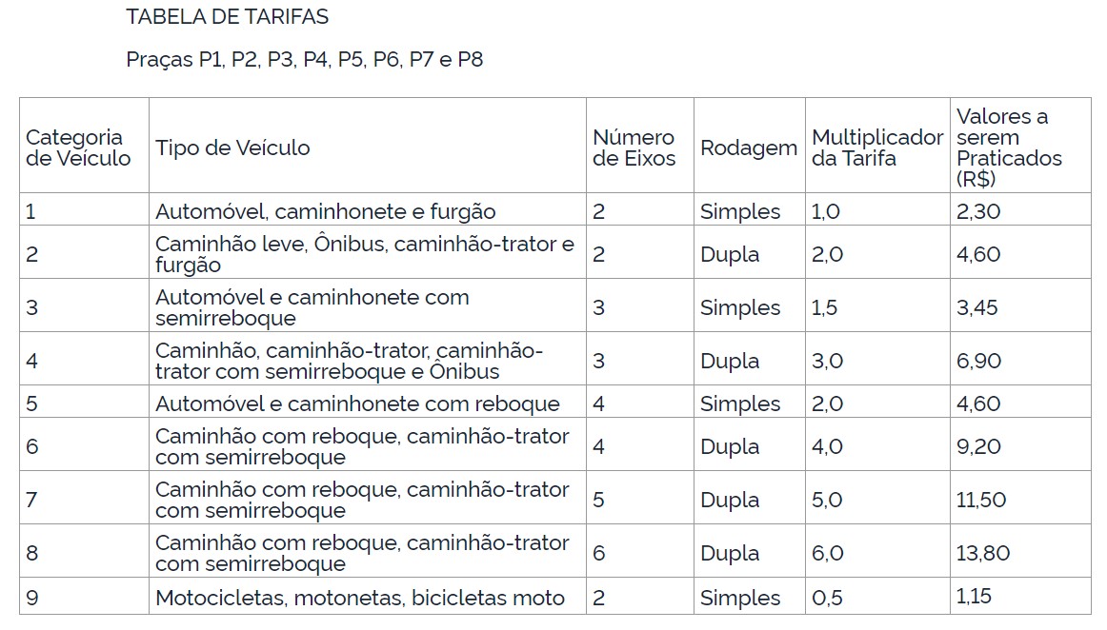Click the 'Categoria de Veículo' column header
The height and width of the screenshot is (630, 1107).
pyautogui.click(x=77, y=148)
